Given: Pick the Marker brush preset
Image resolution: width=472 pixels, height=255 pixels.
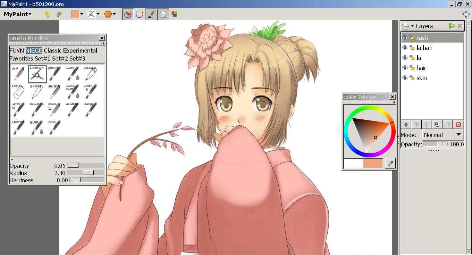Looking at the screenshot, I should (90, 73).
